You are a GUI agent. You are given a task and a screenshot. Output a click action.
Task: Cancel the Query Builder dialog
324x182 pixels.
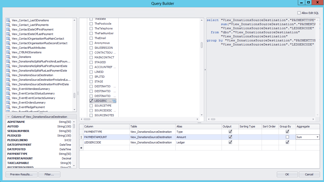[309, 174]
